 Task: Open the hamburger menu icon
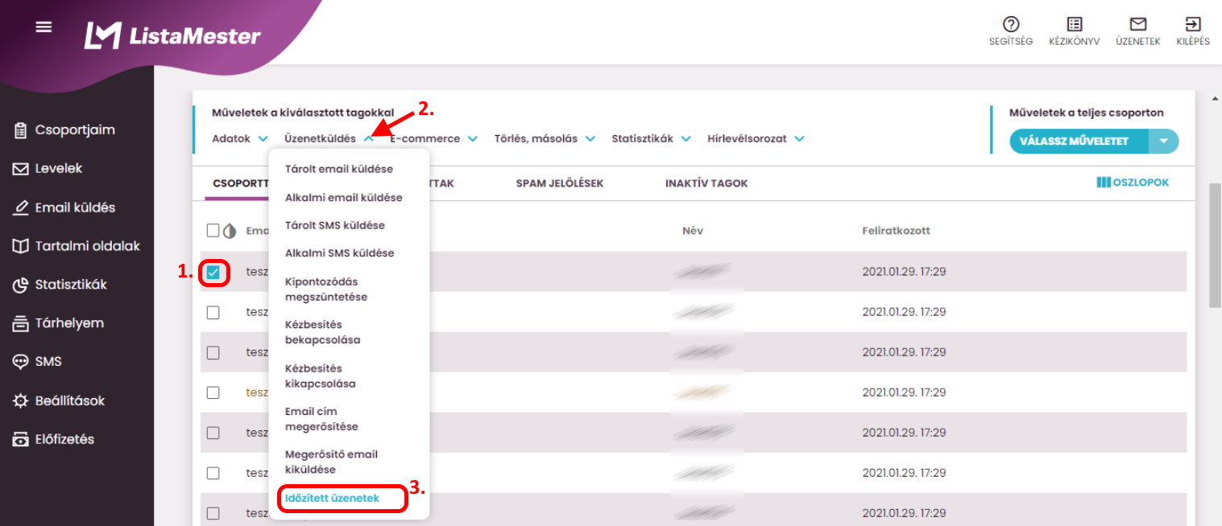click(x=43, y=27)
